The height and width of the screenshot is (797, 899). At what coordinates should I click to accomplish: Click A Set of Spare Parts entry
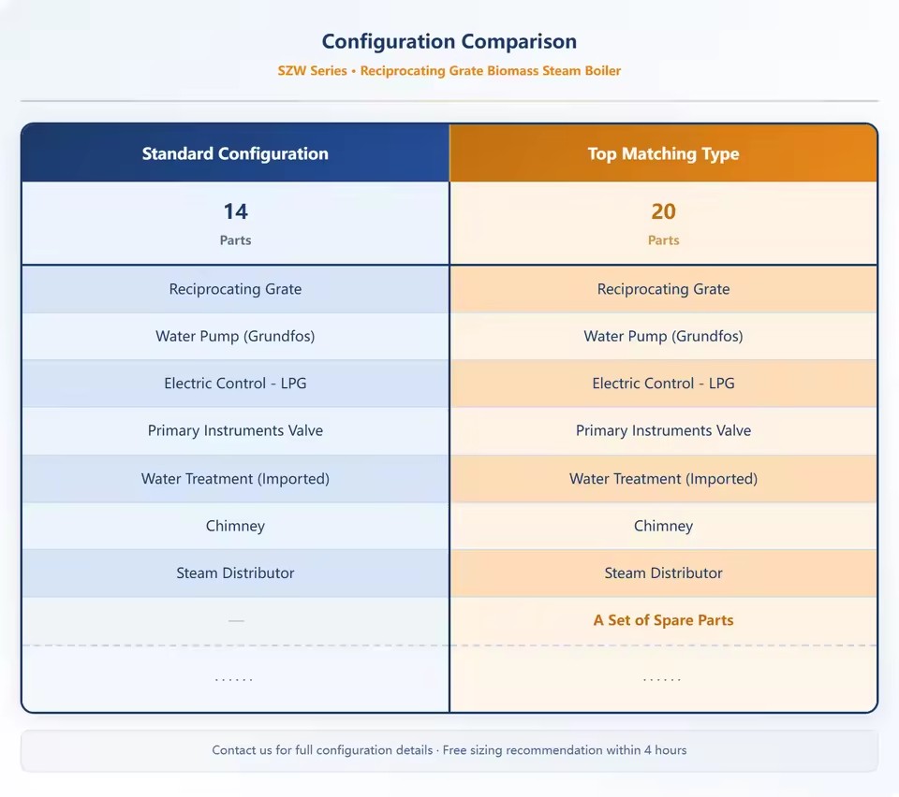[x=663, y=620]
